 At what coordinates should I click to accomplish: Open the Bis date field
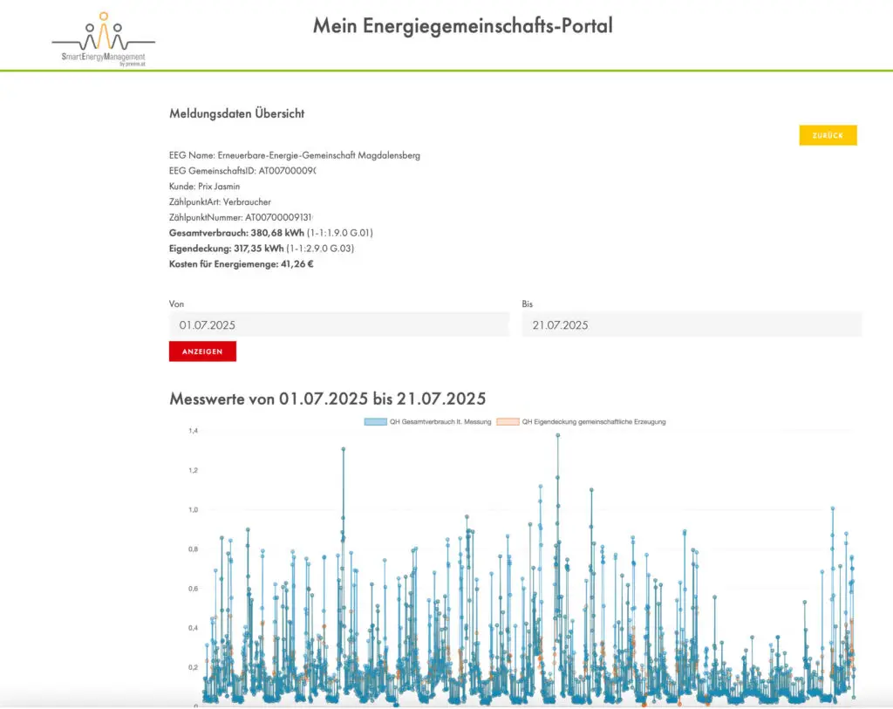coord(691,324)
